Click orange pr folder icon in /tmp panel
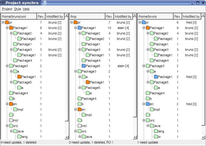This screenshot has height=146, width=206. [75, 22]
